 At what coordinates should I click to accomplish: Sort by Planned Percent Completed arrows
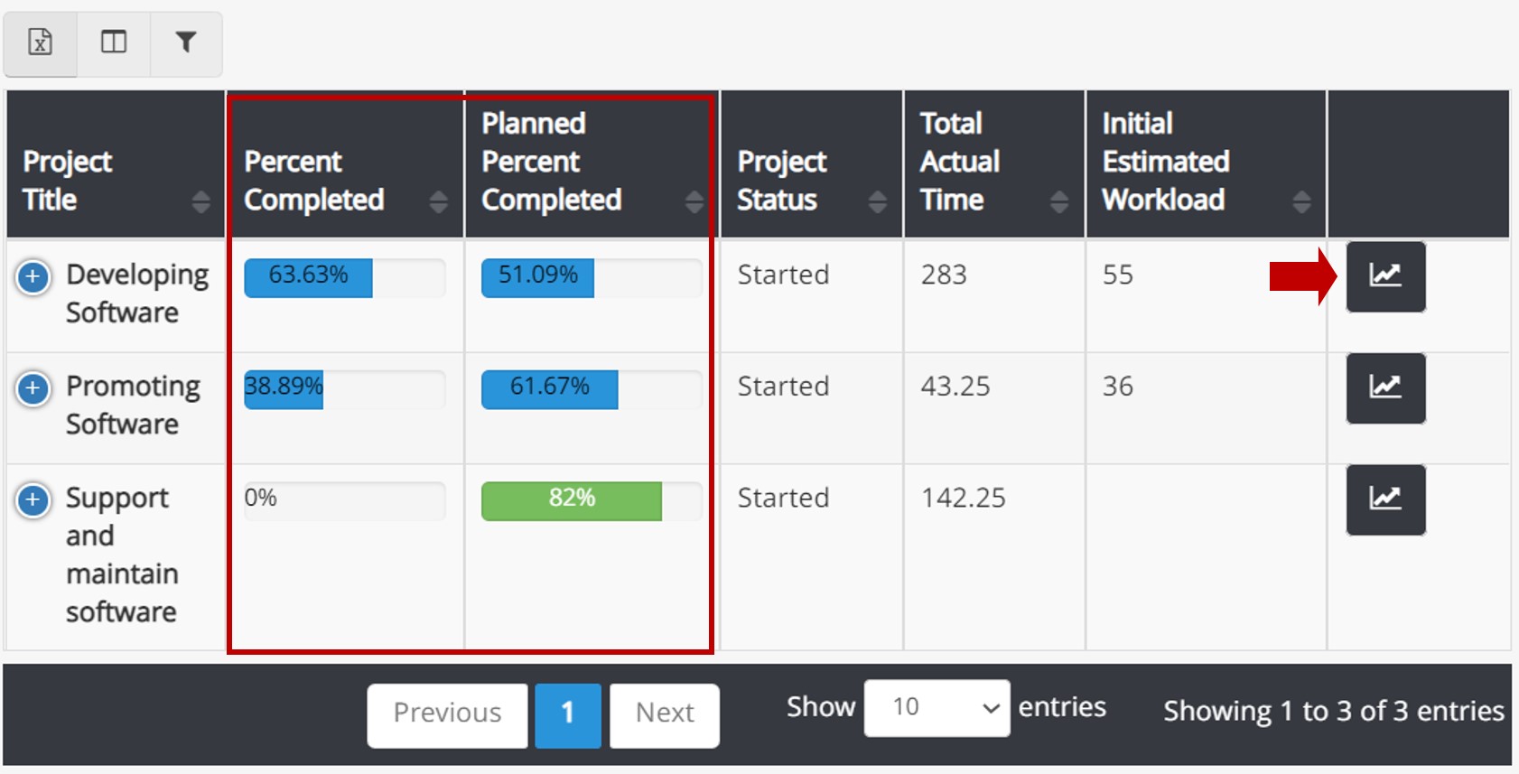tap(694, 201)
